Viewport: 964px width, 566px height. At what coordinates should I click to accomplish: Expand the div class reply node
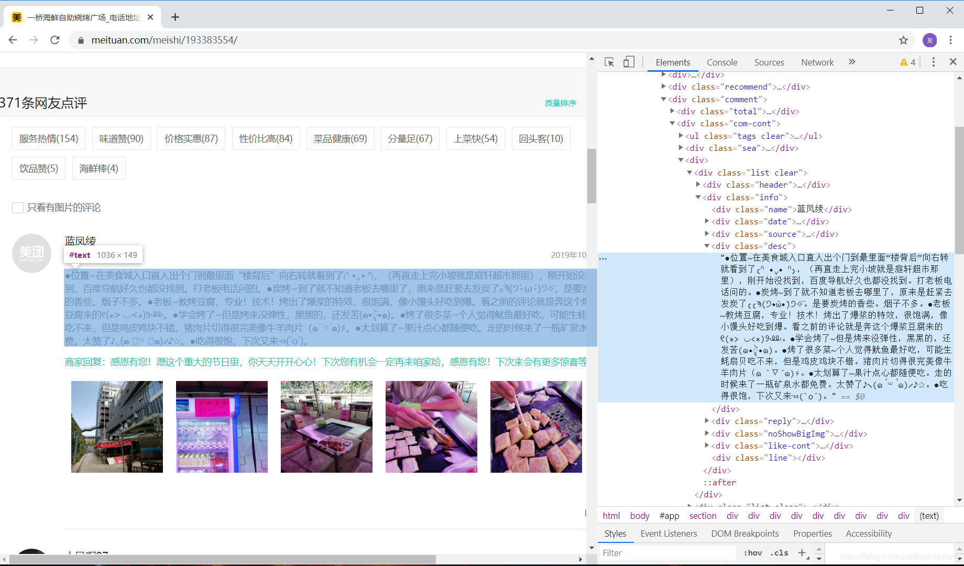tap(707, 421)
